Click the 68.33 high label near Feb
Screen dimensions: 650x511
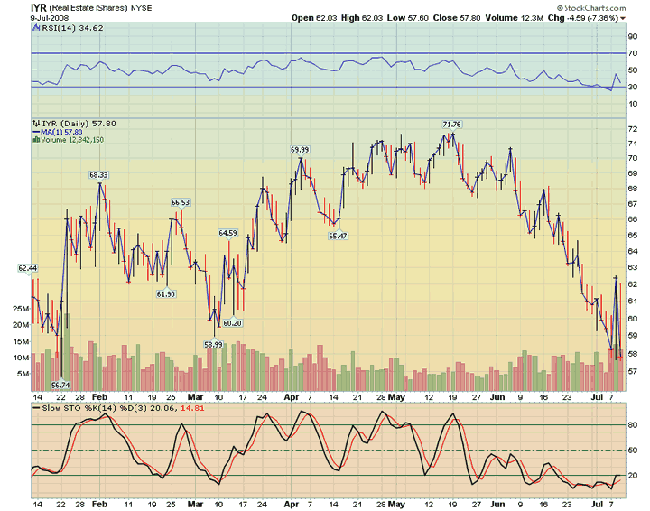[x=98, y=174]
